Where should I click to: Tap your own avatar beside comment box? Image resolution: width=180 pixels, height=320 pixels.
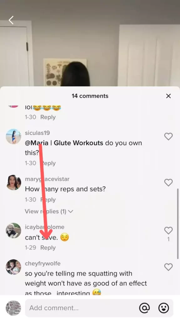(13, 308)
